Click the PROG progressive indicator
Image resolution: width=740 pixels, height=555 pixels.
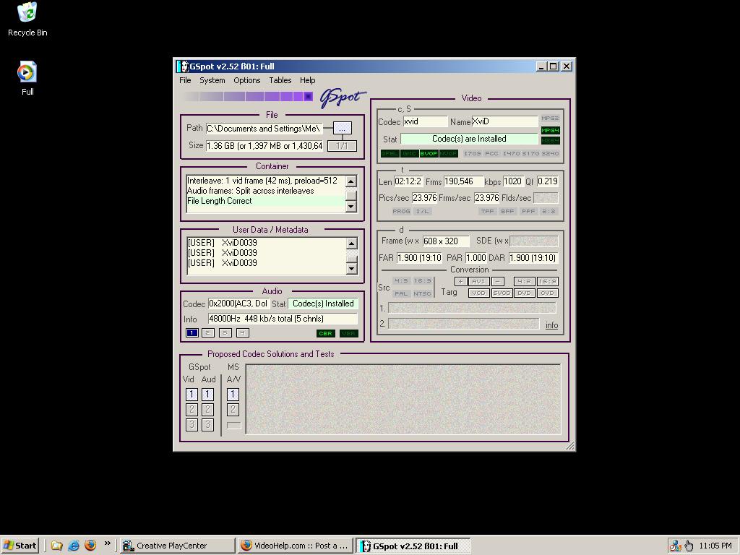402,211
